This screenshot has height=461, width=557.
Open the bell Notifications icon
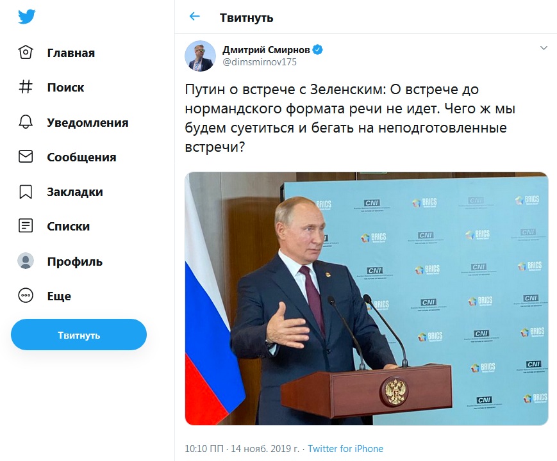(x=26, y=122)
